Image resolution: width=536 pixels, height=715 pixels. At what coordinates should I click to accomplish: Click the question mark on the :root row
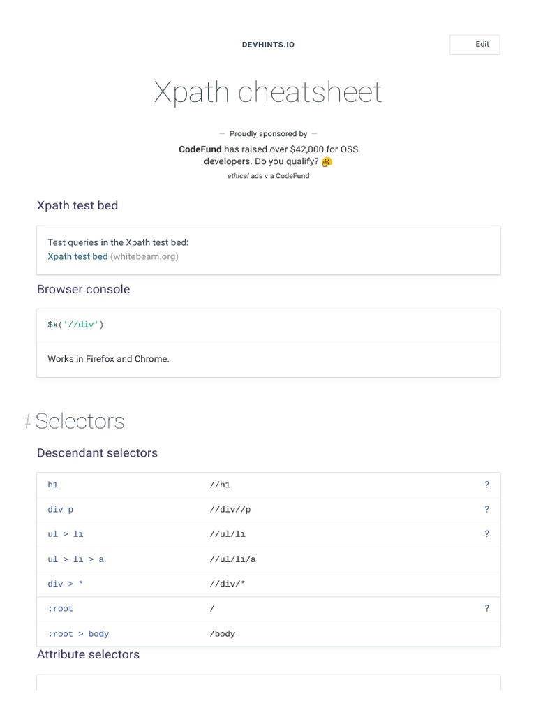[x=486, y=609]
